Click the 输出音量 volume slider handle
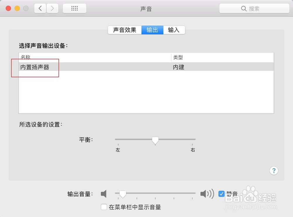Screen dimensions: 293x217 [x=122, y=194]
